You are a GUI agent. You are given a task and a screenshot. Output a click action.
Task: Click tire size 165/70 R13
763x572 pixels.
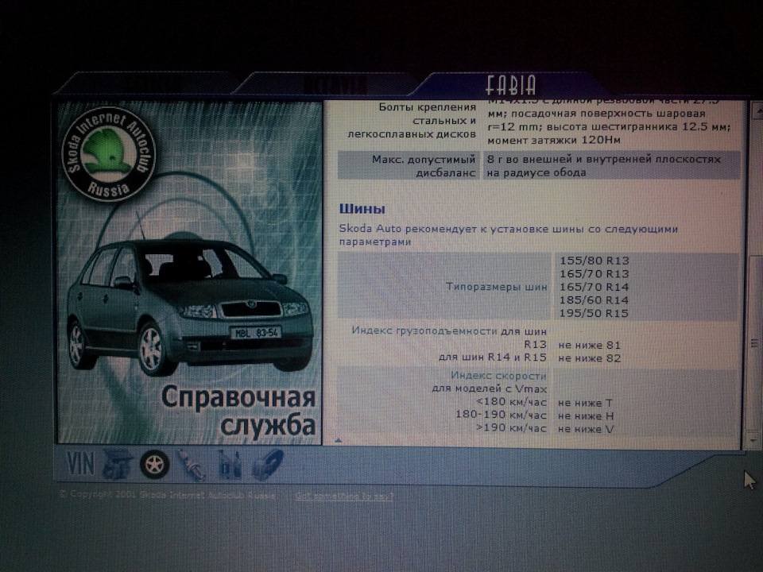(595, 274)
